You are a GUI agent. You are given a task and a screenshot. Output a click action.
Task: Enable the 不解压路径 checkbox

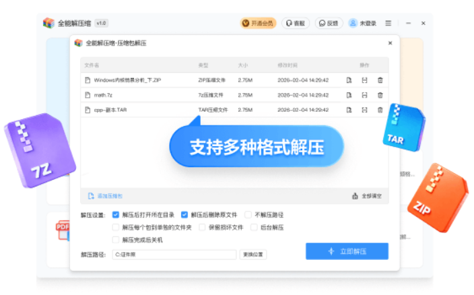(248, 215)
